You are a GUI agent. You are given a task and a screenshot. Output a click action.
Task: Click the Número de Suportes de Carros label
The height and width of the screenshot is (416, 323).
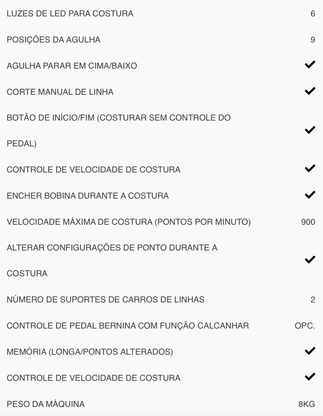(x=105, y=300)
